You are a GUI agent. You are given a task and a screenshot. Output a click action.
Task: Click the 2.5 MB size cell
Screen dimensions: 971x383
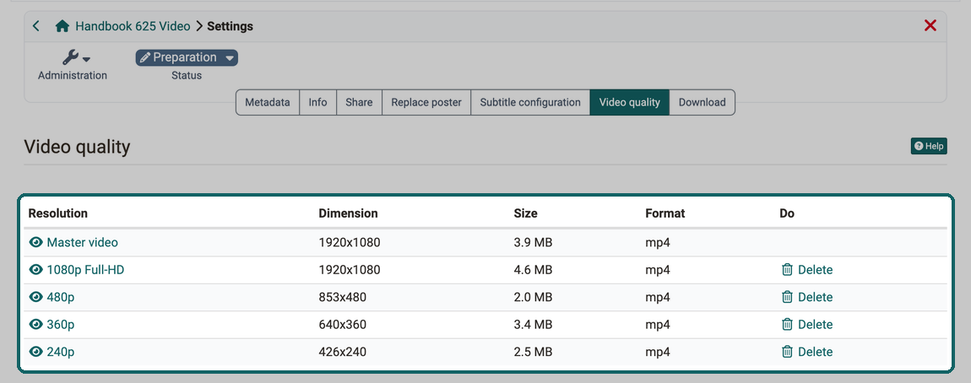[x=533, y=352]
